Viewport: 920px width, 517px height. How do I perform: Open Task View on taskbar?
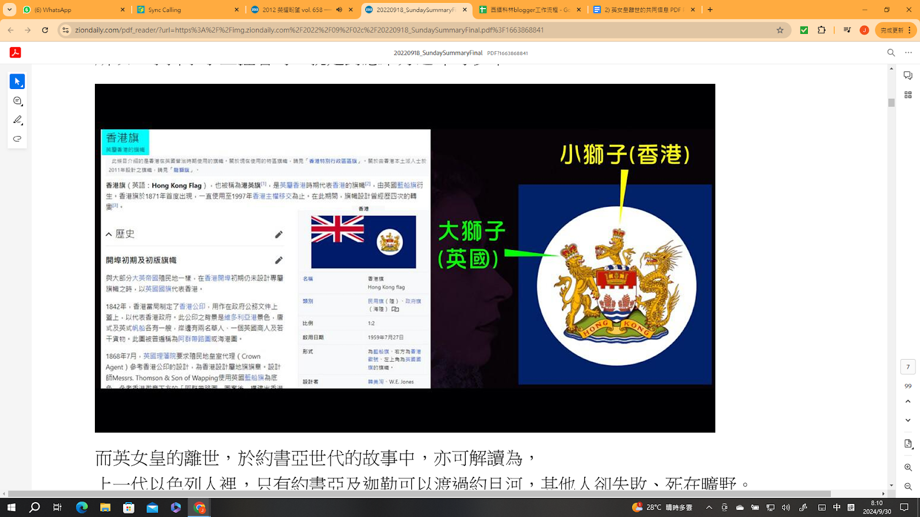pos(57,507)
